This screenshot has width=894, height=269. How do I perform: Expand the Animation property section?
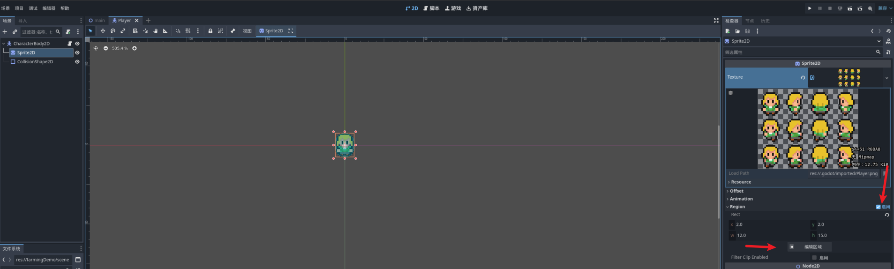click(x=741, y=199)
